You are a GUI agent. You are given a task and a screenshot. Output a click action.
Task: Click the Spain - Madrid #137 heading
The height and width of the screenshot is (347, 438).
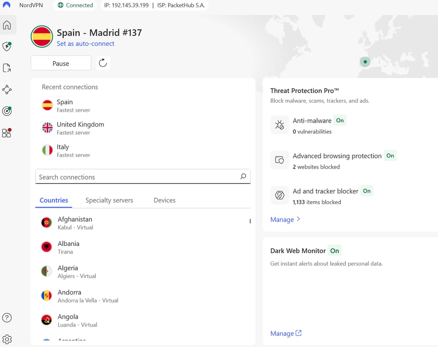point(99,33)
